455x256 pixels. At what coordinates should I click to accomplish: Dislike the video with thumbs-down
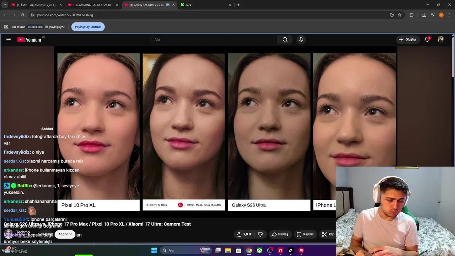[260, 234]
